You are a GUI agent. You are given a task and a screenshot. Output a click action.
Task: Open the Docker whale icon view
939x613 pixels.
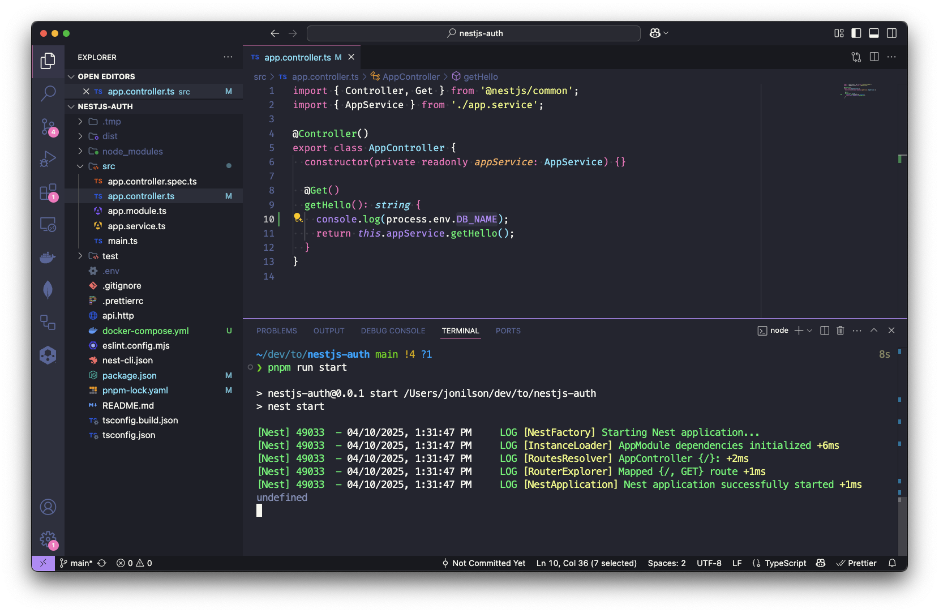click(x=48, y=258)
